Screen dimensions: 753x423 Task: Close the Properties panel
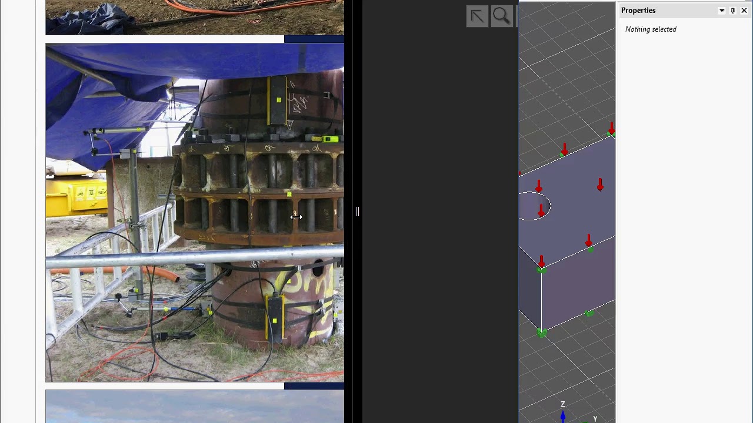coord(744,11)
